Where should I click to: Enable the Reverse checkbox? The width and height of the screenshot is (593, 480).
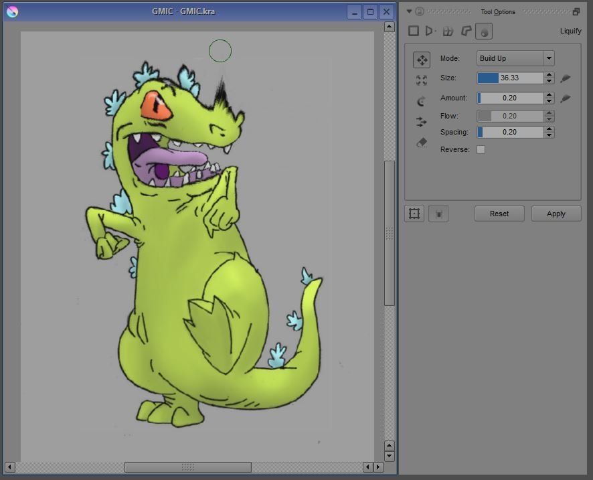point(481,149)
